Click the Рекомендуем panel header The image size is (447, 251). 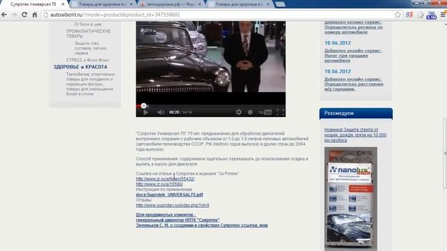coord(356,113)
